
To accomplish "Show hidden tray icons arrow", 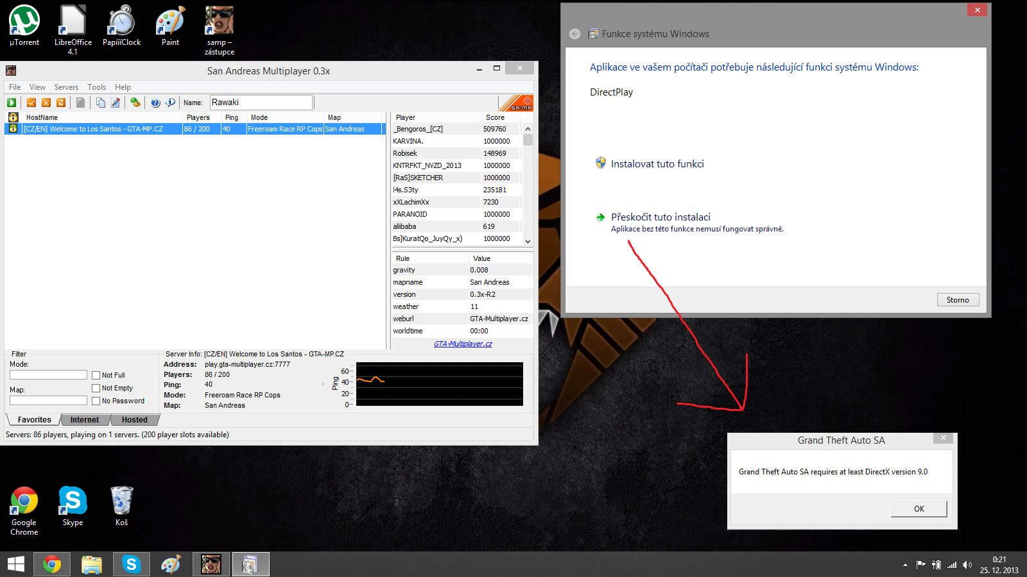I will click(x=905, y=565).
